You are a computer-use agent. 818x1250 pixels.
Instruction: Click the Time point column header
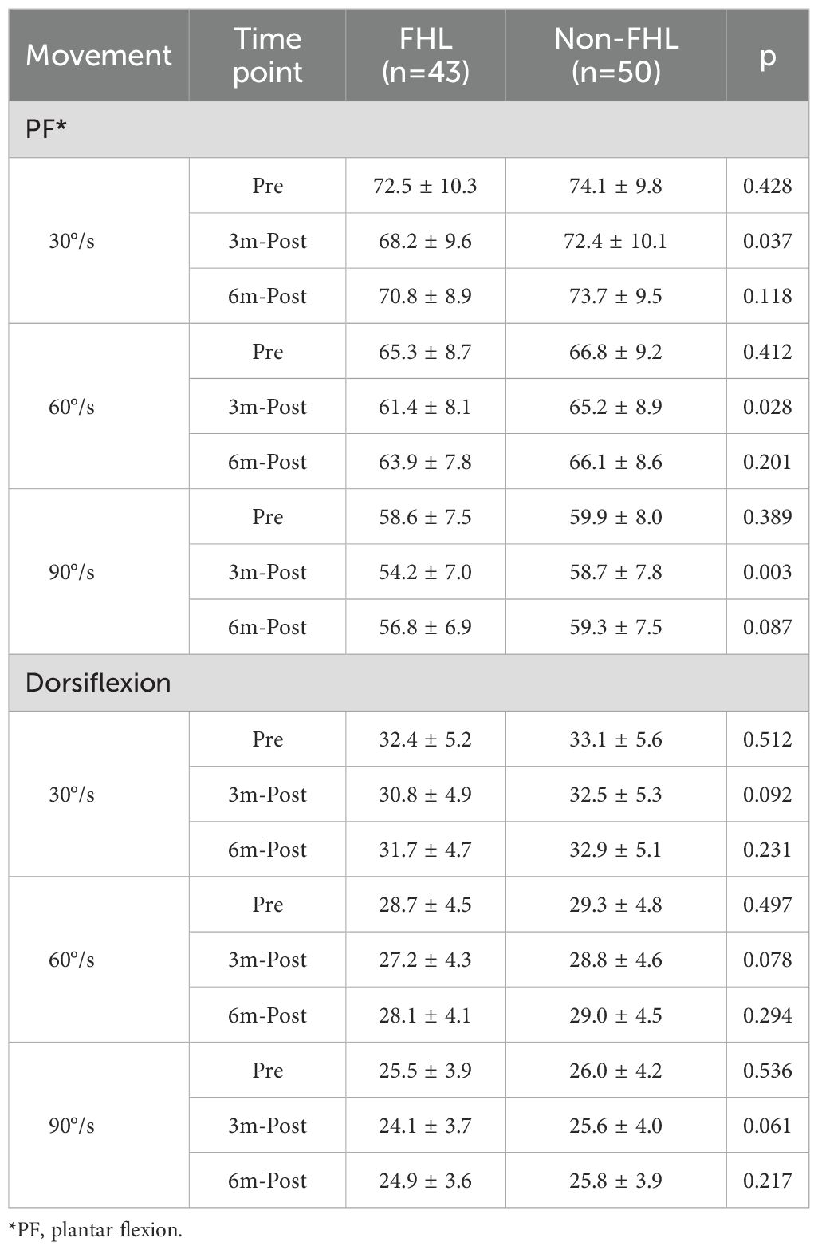pyautogui.click(x=267, y=55)
